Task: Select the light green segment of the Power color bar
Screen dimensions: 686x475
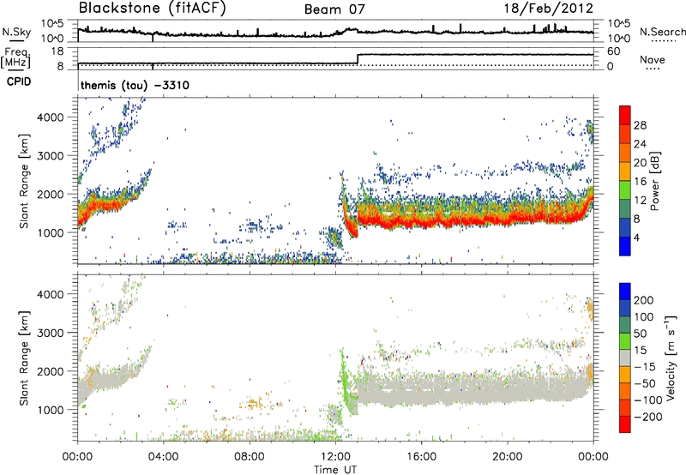Action: point(625,189)
